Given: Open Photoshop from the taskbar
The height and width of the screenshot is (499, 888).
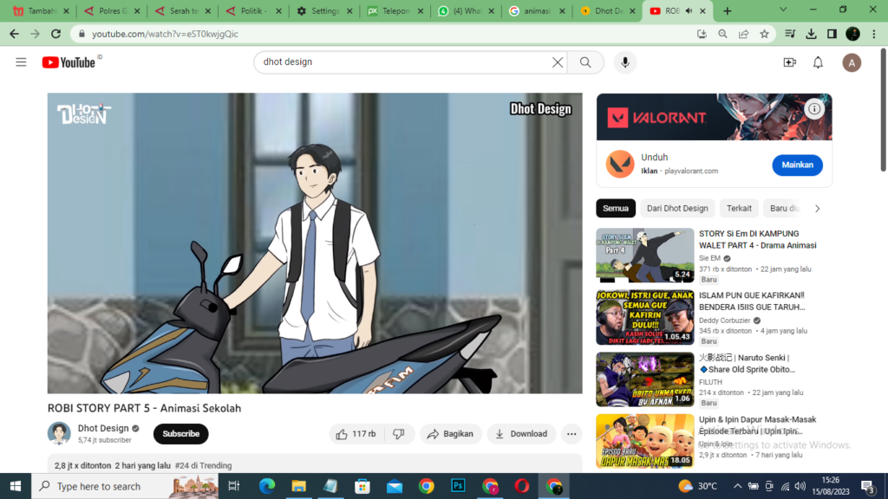Looking at the screenshot, I should [458, 486].
